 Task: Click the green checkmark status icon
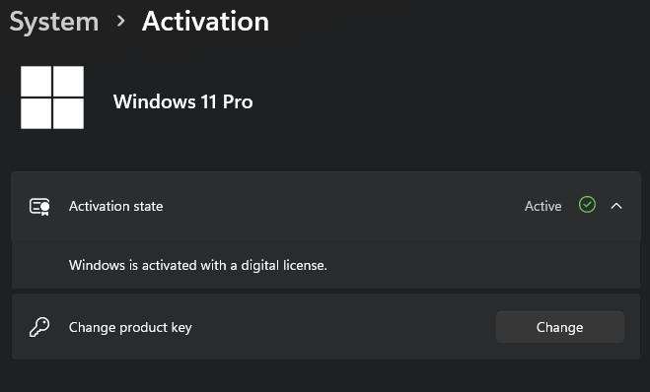(x=587, y=205)
